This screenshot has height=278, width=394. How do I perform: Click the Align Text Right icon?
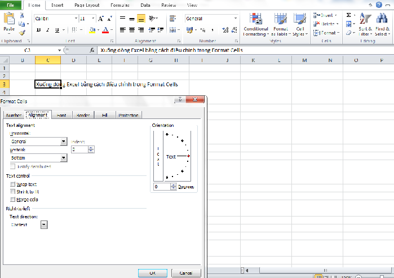pos(141,30)
